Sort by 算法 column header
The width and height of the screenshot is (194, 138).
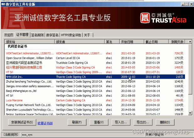[x=112, y=42]
